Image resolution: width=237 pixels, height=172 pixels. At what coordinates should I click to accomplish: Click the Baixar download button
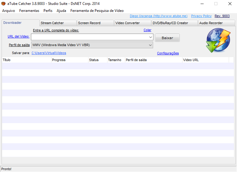click(x=167, y=38)
